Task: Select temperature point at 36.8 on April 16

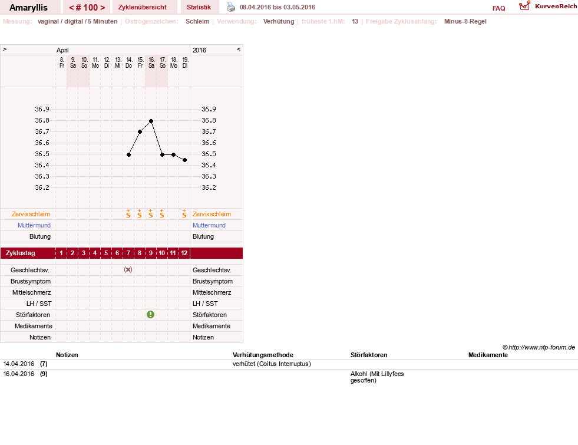Action: [151, 121]
